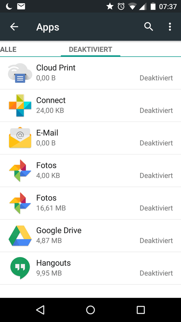Tap the Android home circle button
Screen dimensions: 181x322
click(90, 310)
